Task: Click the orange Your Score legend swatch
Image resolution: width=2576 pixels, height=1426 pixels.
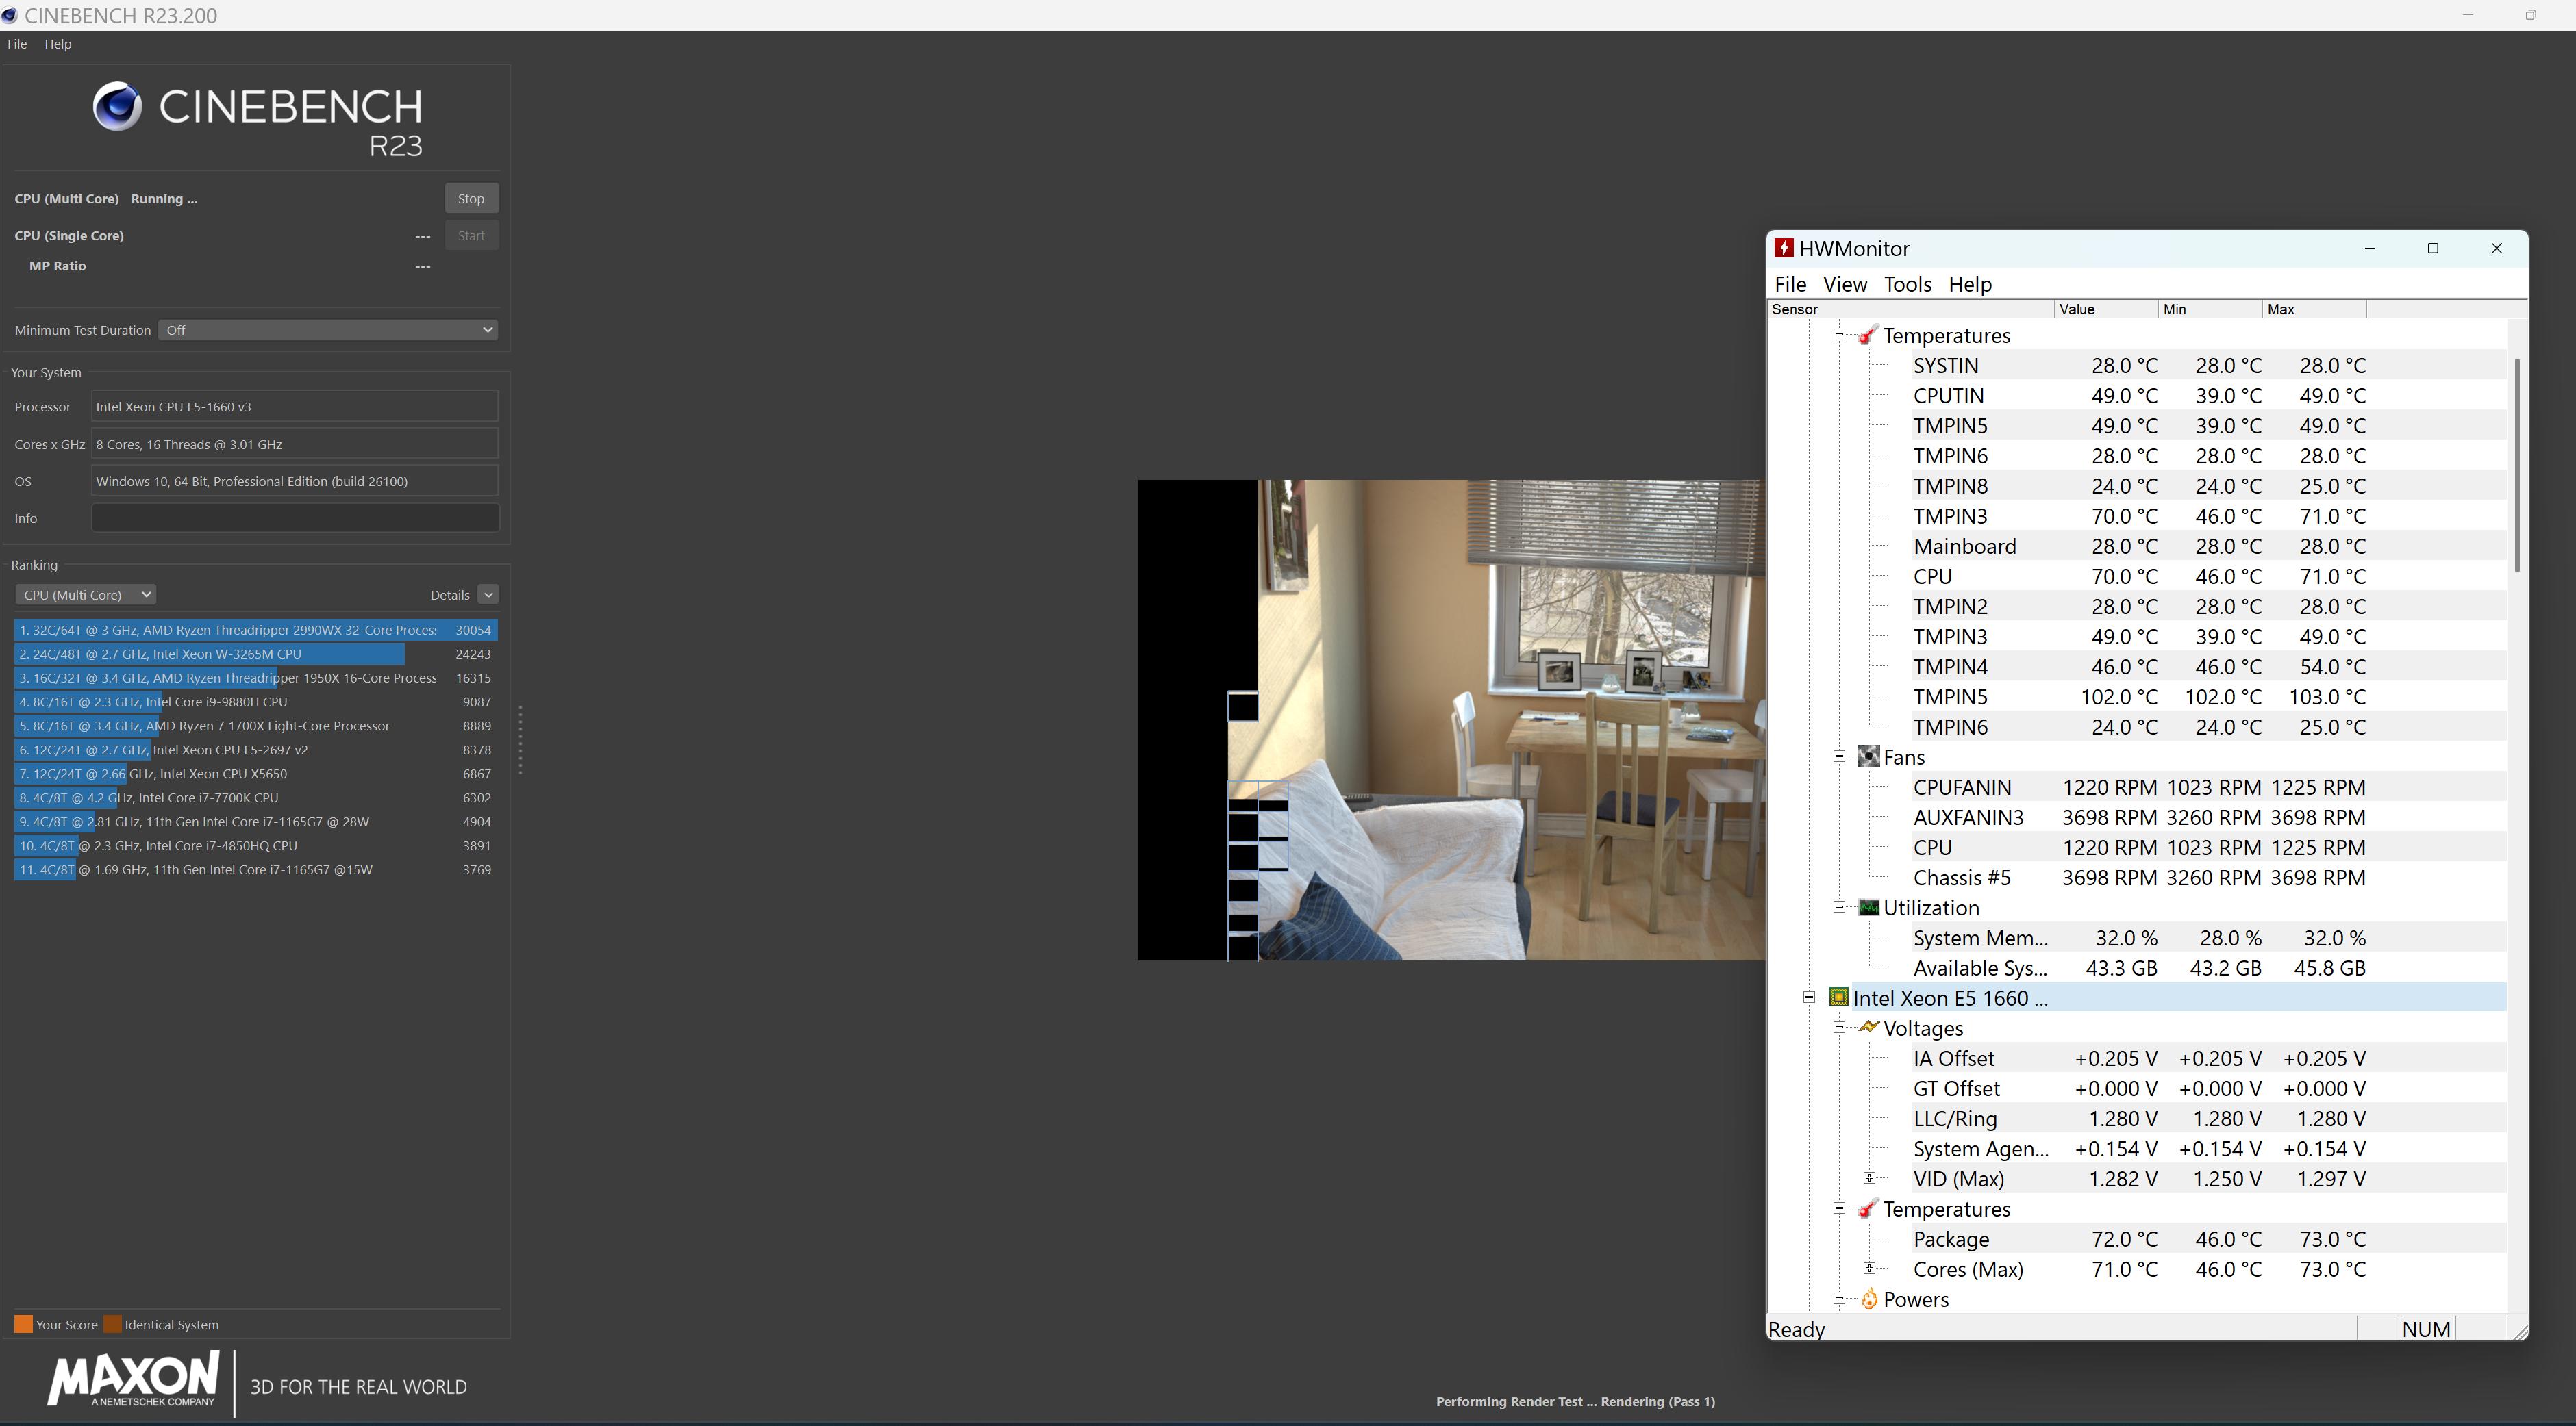Action: coord(23,1324)
